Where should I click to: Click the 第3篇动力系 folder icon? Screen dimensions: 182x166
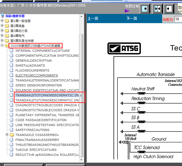7,31
